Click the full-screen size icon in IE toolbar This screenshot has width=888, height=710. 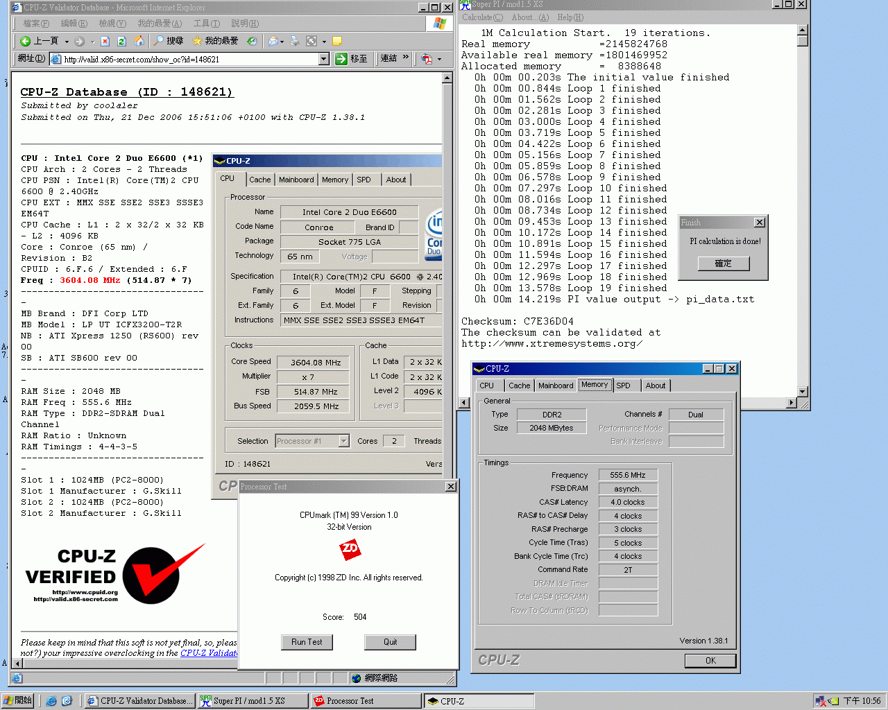[311, 41]
